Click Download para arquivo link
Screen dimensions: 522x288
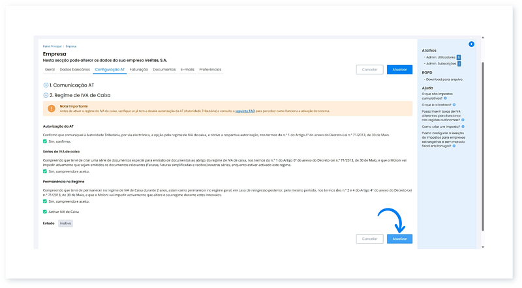click(444, 79)
